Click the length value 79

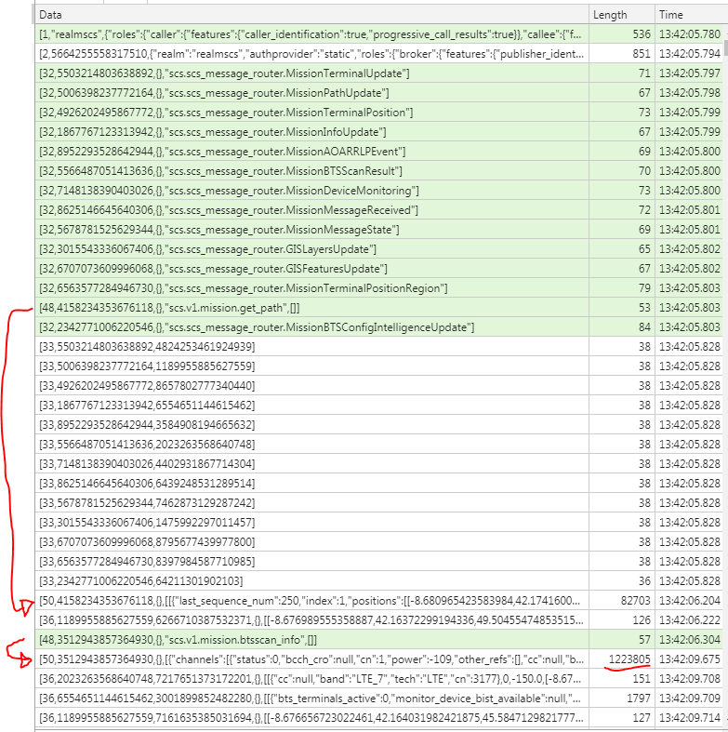click(644, 288)
